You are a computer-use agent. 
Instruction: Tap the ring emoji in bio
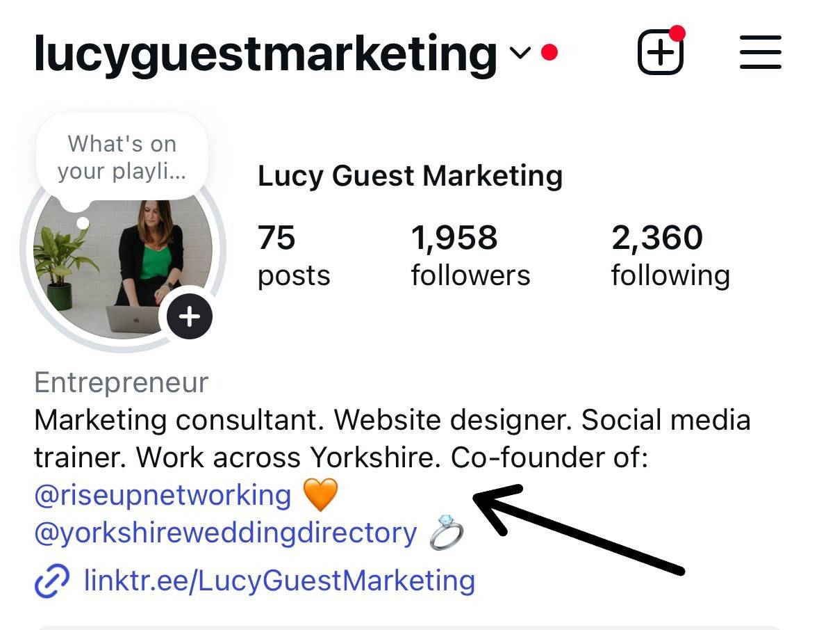pyautogui.click(x=447, y=532)
